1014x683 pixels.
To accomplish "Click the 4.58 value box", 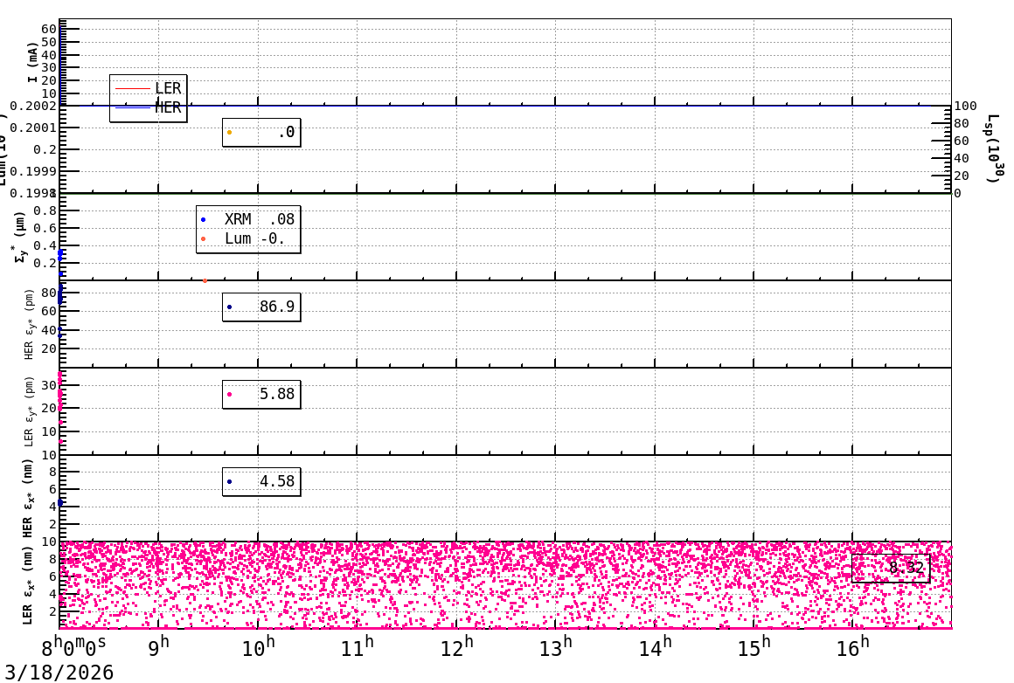I will (x=261, y=481).
